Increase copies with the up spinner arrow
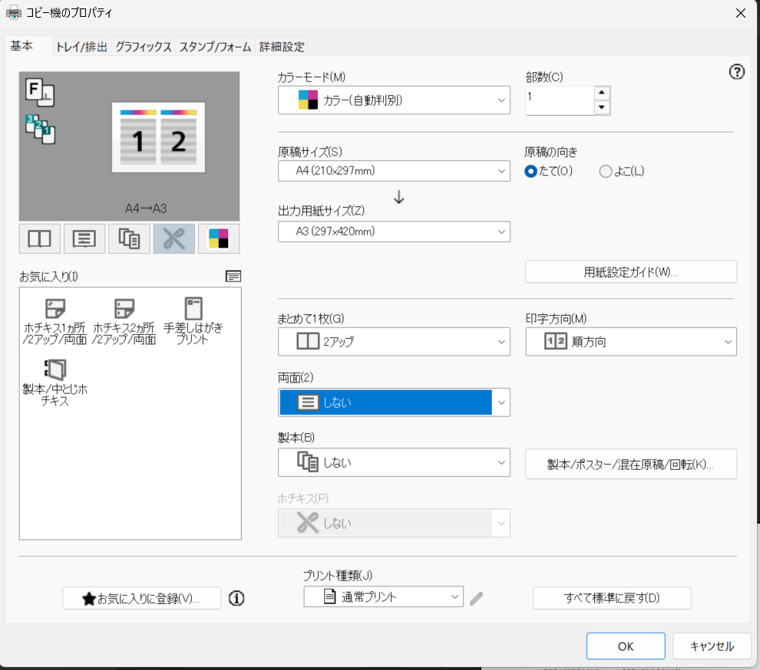Image resolution: width=760 pixels, height=670 pixels. (602, 93)
